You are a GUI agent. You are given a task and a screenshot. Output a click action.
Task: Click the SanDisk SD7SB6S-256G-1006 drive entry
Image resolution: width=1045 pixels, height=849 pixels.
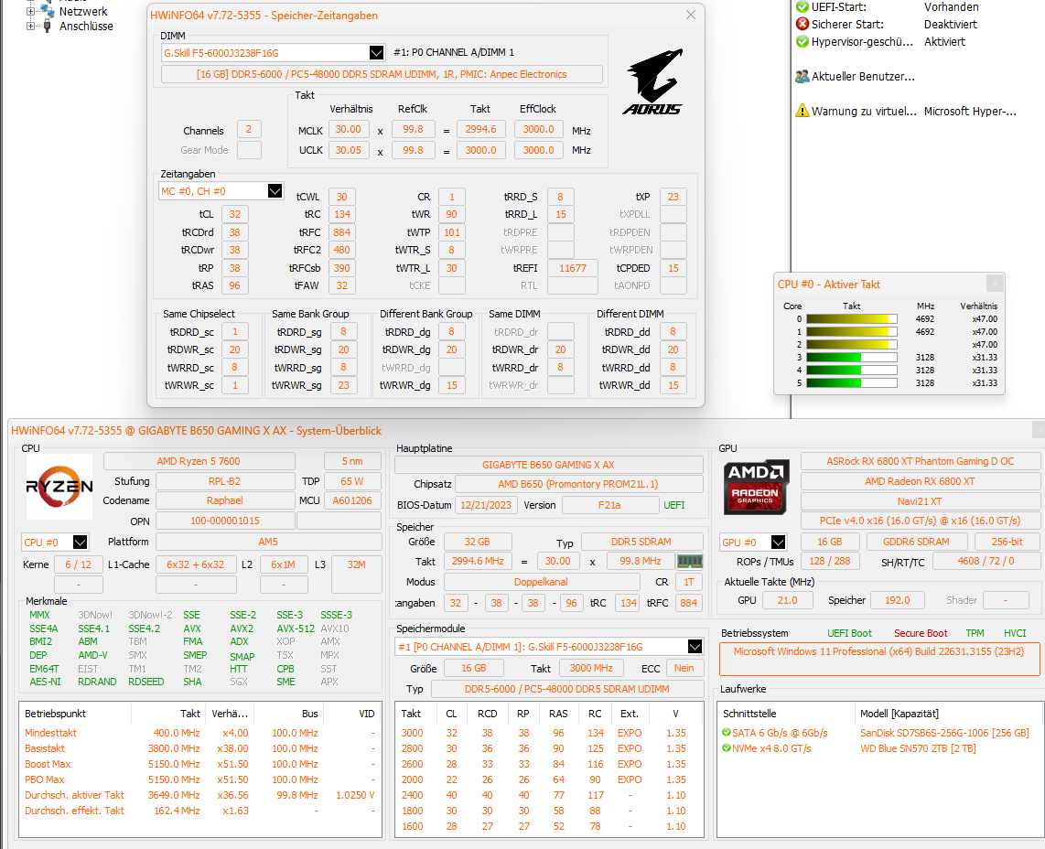[x=944, y=733]
